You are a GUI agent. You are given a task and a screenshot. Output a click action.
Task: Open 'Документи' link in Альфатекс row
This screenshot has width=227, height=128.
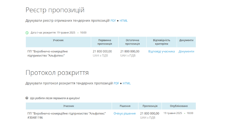[x=186, y=51]
